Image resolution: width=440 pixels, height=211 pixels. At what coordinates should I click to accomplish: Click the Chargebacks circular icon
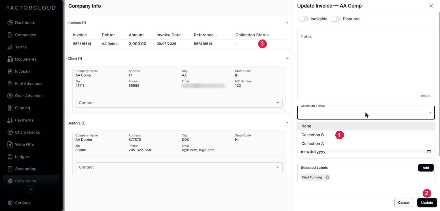coord(10,132)
